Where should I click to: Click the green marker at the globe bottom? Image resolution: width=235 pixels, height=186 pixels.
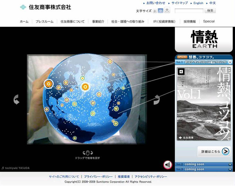(75, 138)
